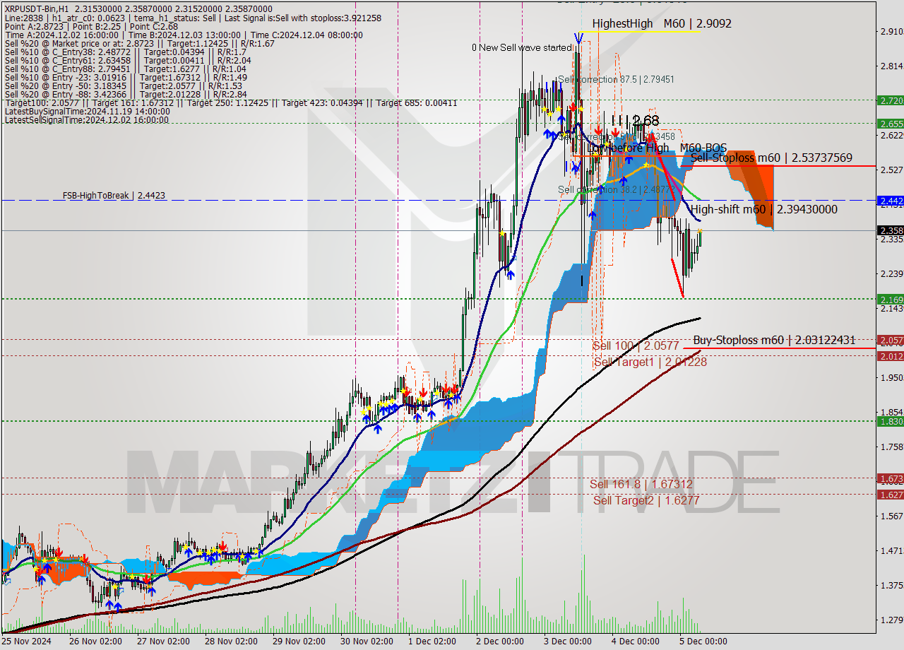Click the '29 Nov 02:00' date label
The height and width of the screenshot is (650, 904).
tap(299, 642)
